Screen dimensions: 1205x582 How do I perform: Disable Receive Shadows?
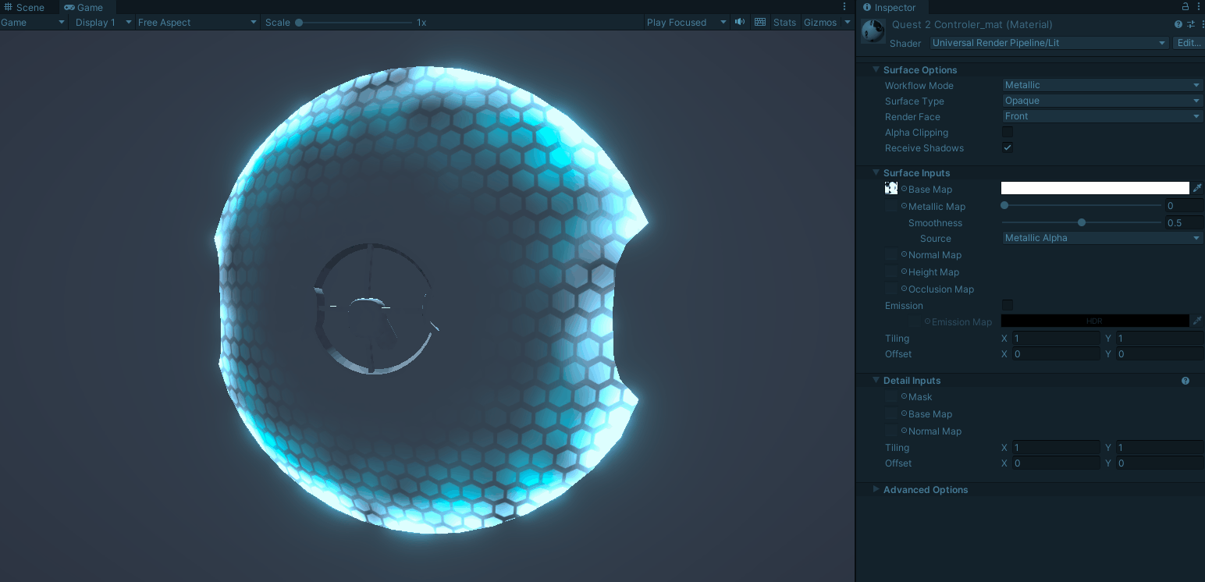click(x=1008, y=147)
